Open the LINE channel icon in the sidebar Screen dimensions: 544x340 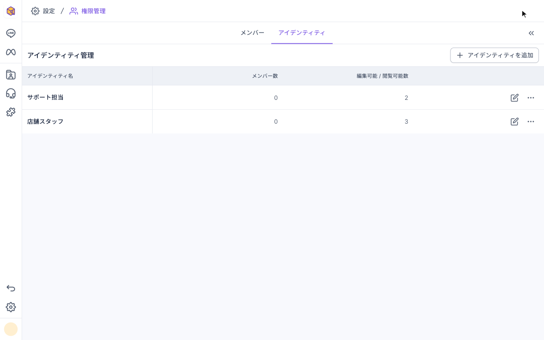click(11, 33)
